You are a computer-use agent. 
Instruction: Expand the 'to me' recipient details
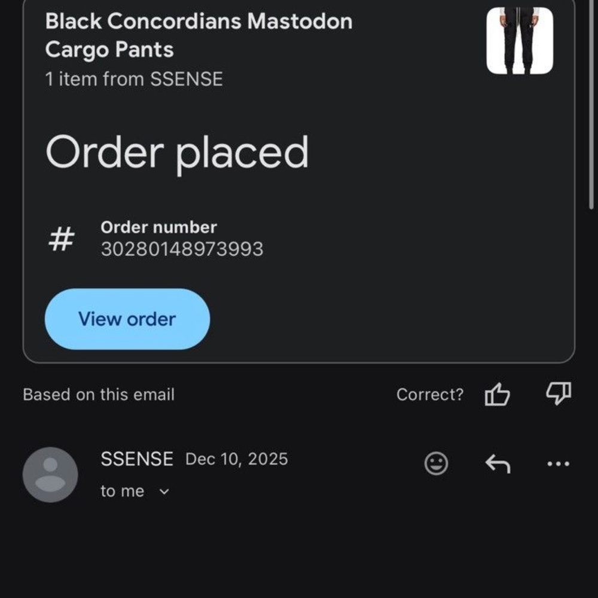coord(123,491)
